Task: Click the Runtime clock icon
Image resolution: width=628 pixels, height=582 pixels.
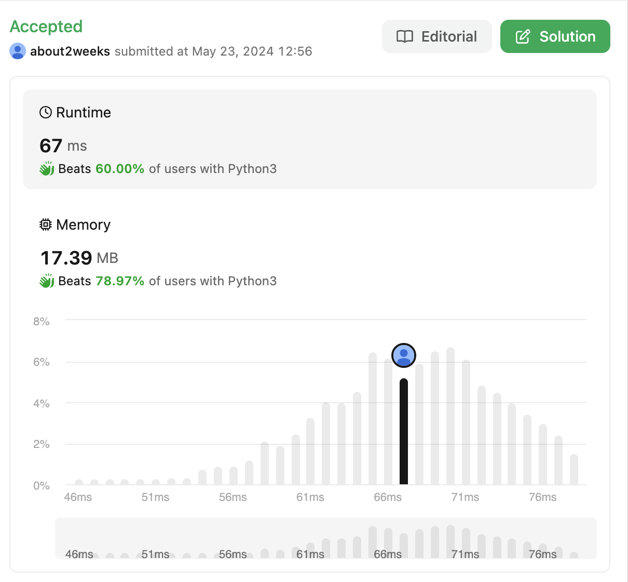Action: coord(46,112)
